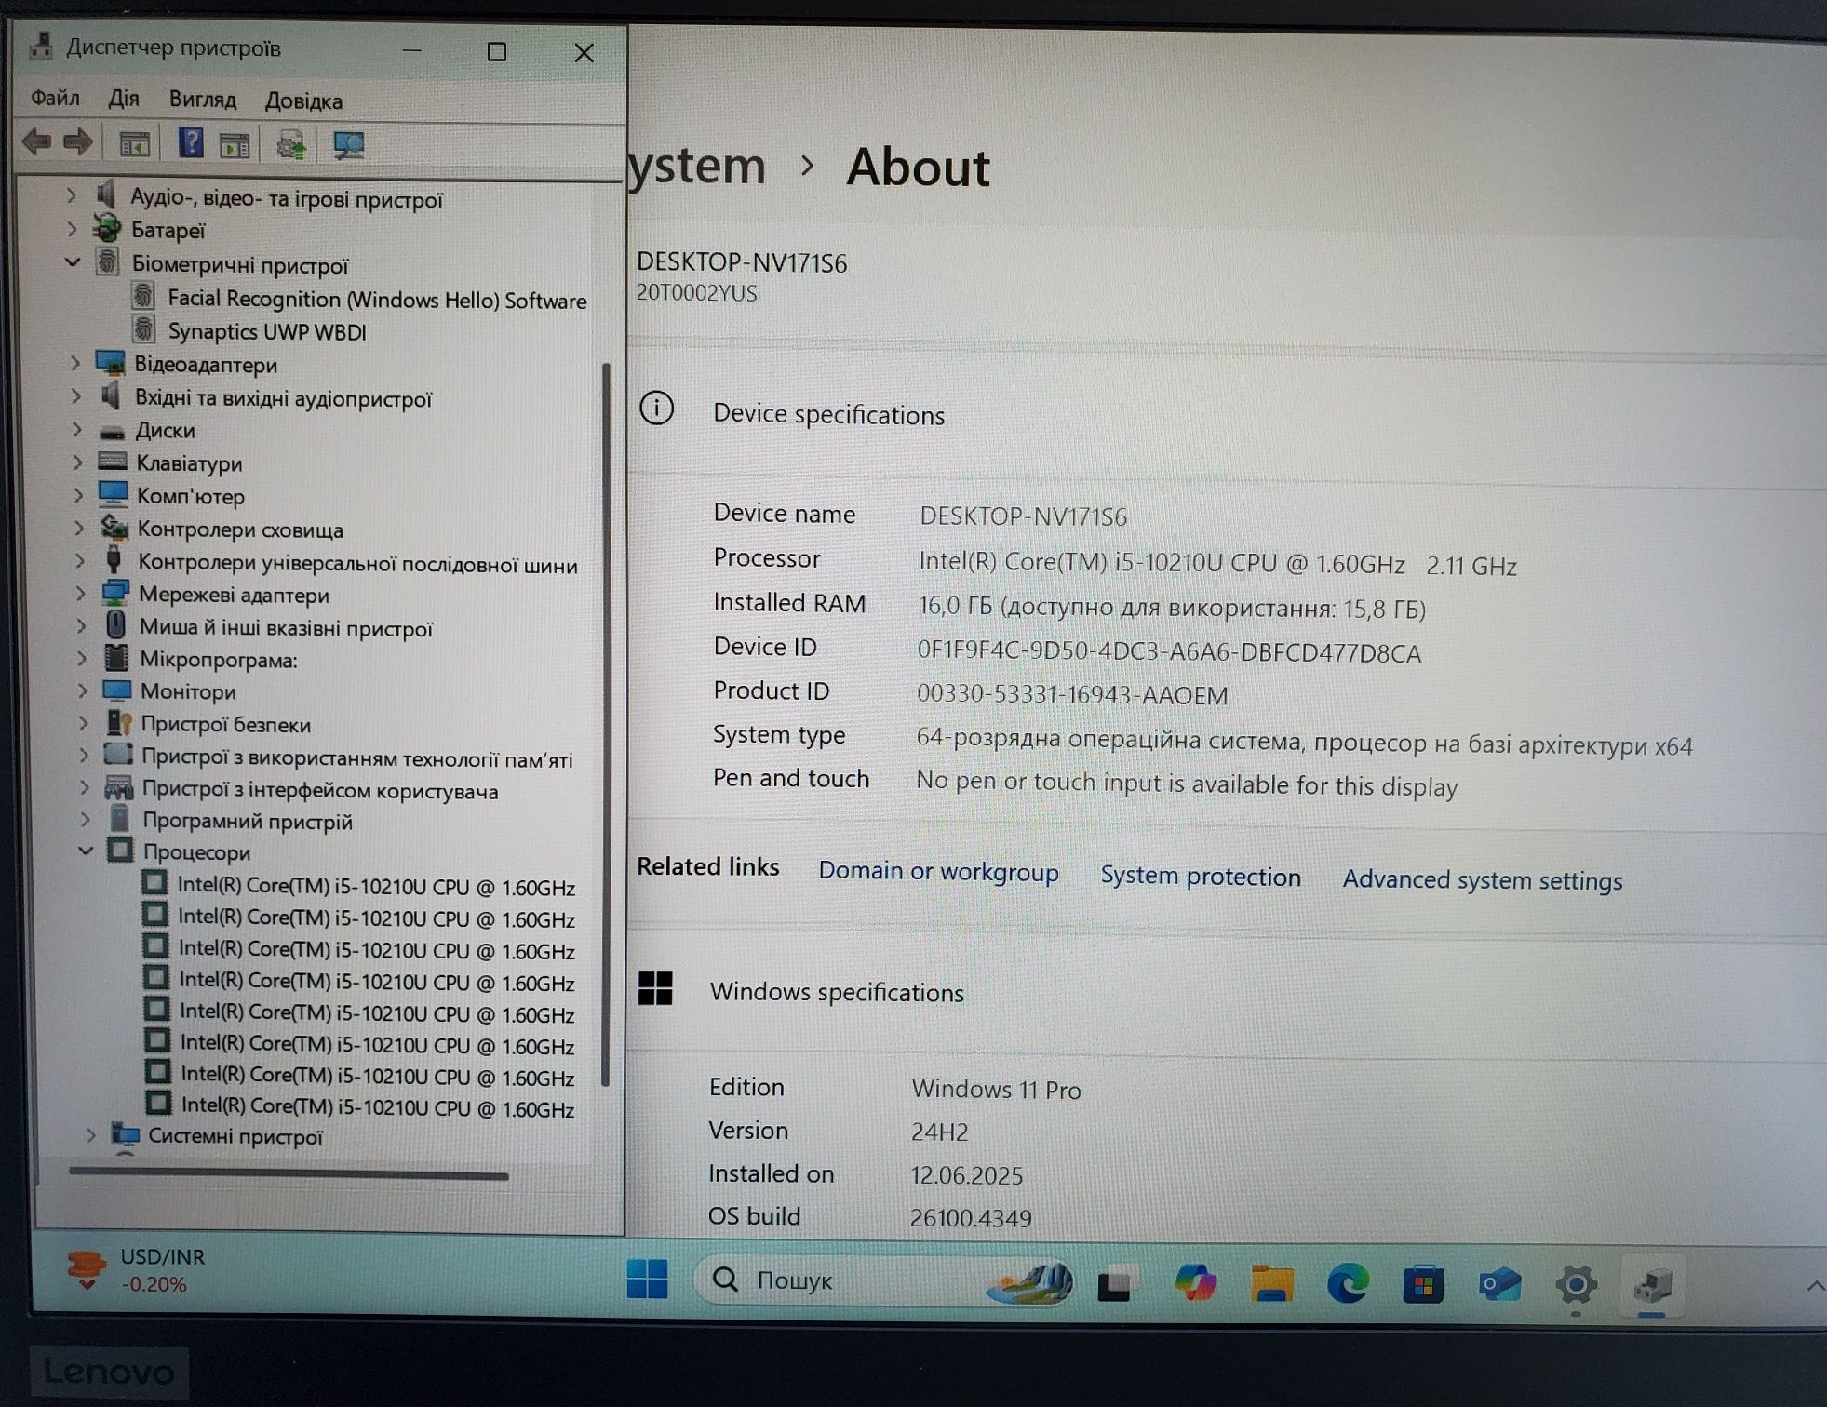Maximize the Диспетчер пристроїв window
This screenshot has height=1407, width=1827.
tap(497, 52)
